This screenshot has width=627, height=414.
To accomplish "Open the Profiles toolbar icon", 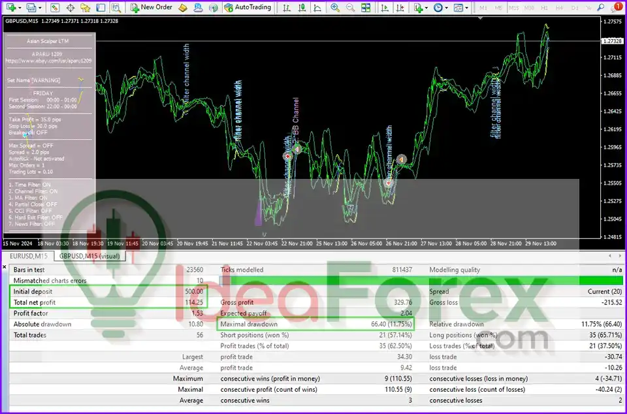I will (x=31, y=7).
